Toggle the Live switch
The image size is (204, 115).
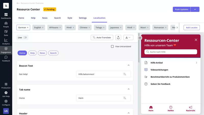pos(25,38)
